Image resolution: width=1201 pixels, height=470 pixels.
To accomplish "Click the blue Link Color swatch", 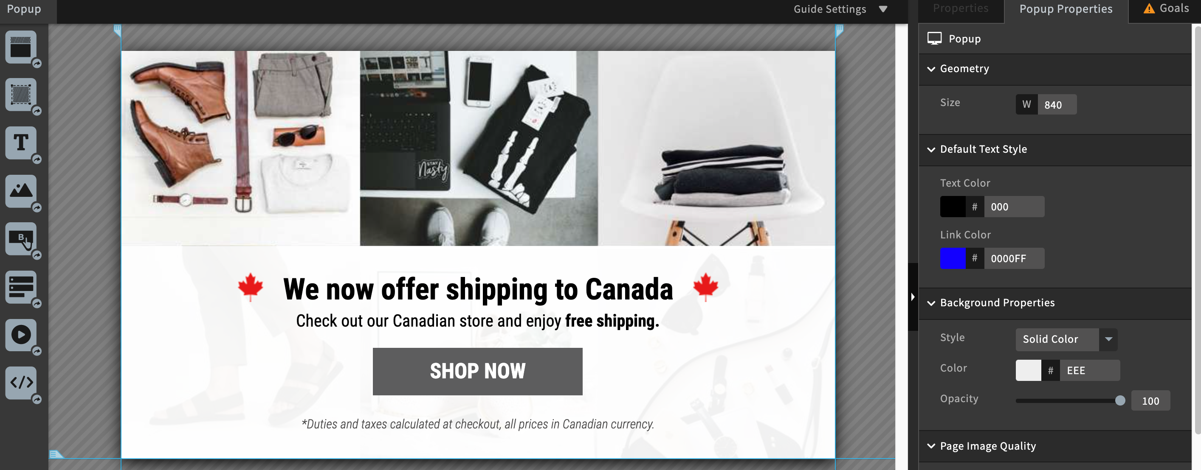I will coord(953,258).
